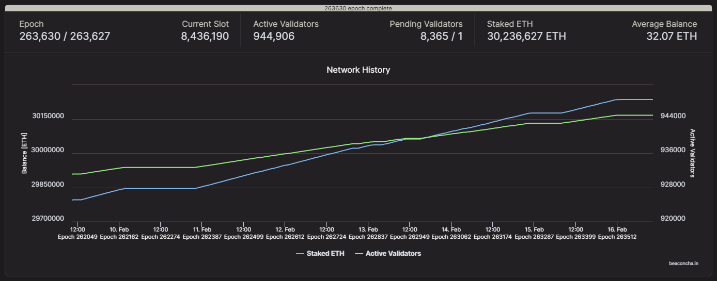This screenshot has width=717, height=281.
Task: Click the vertical Active Validators right axis title
Action: 693,153
